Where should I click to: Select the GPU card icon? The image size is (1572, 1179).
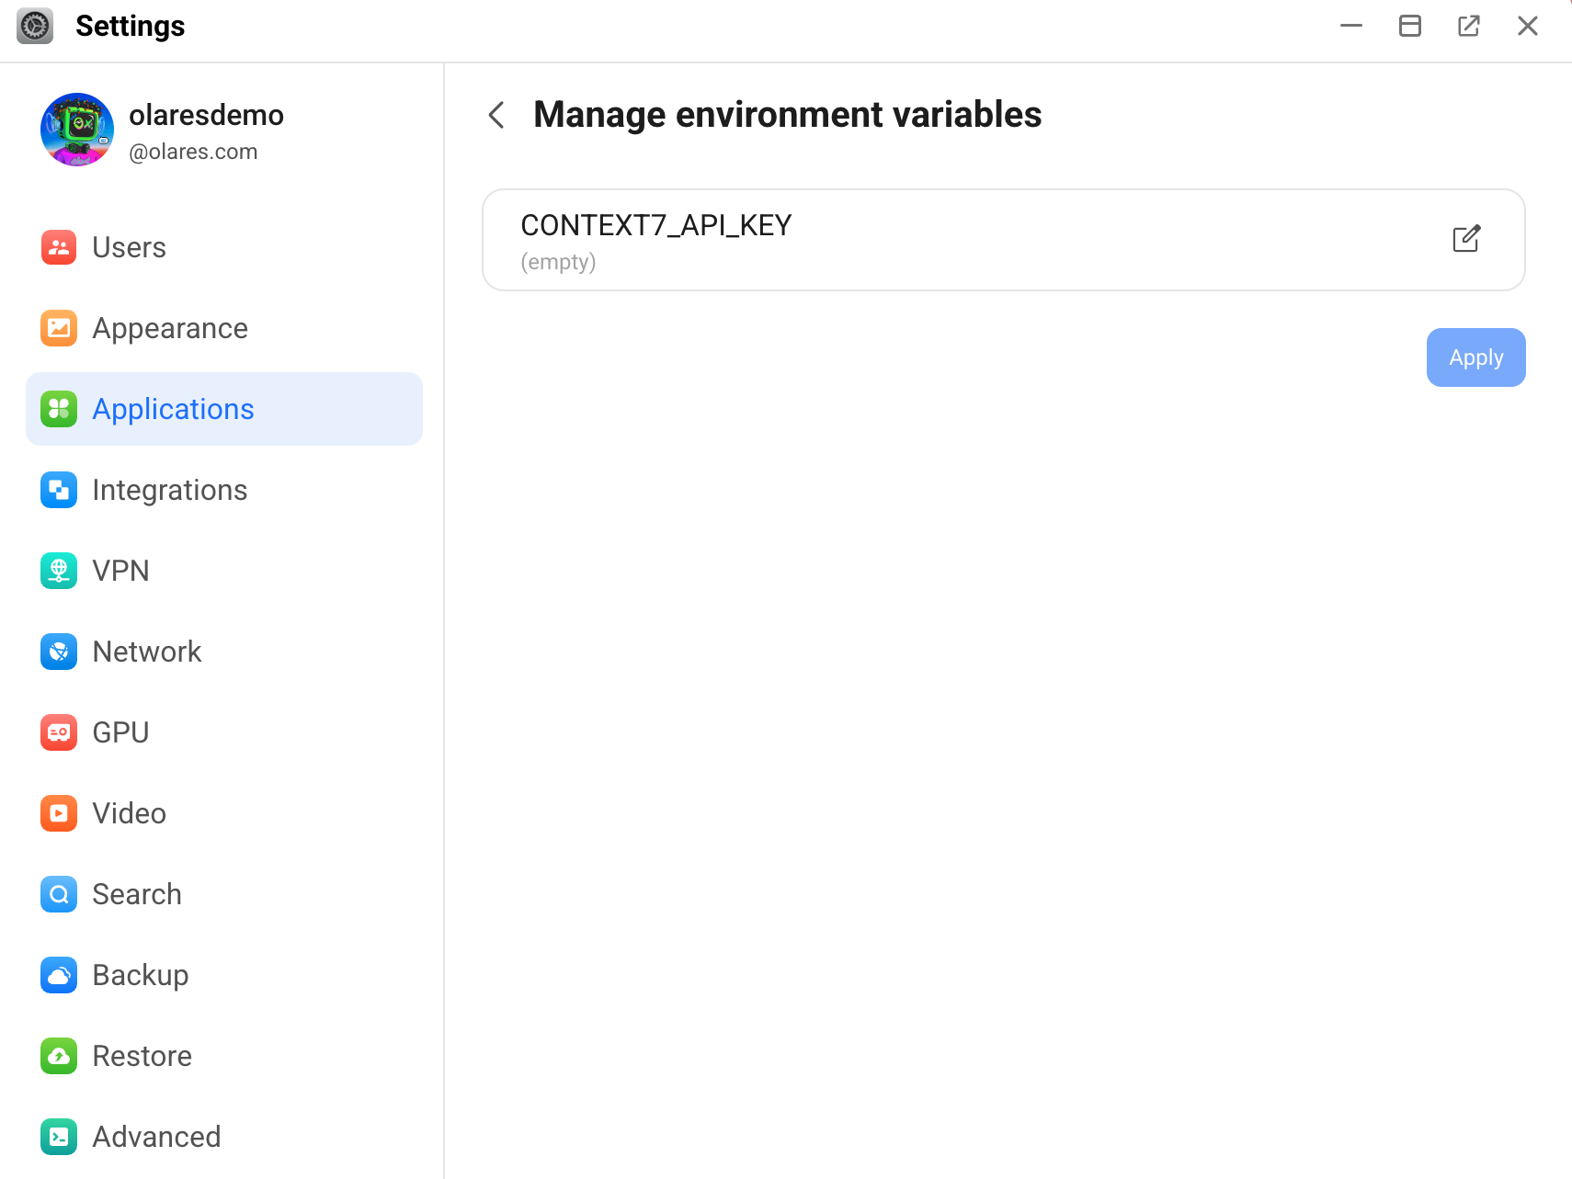(58, 731)
